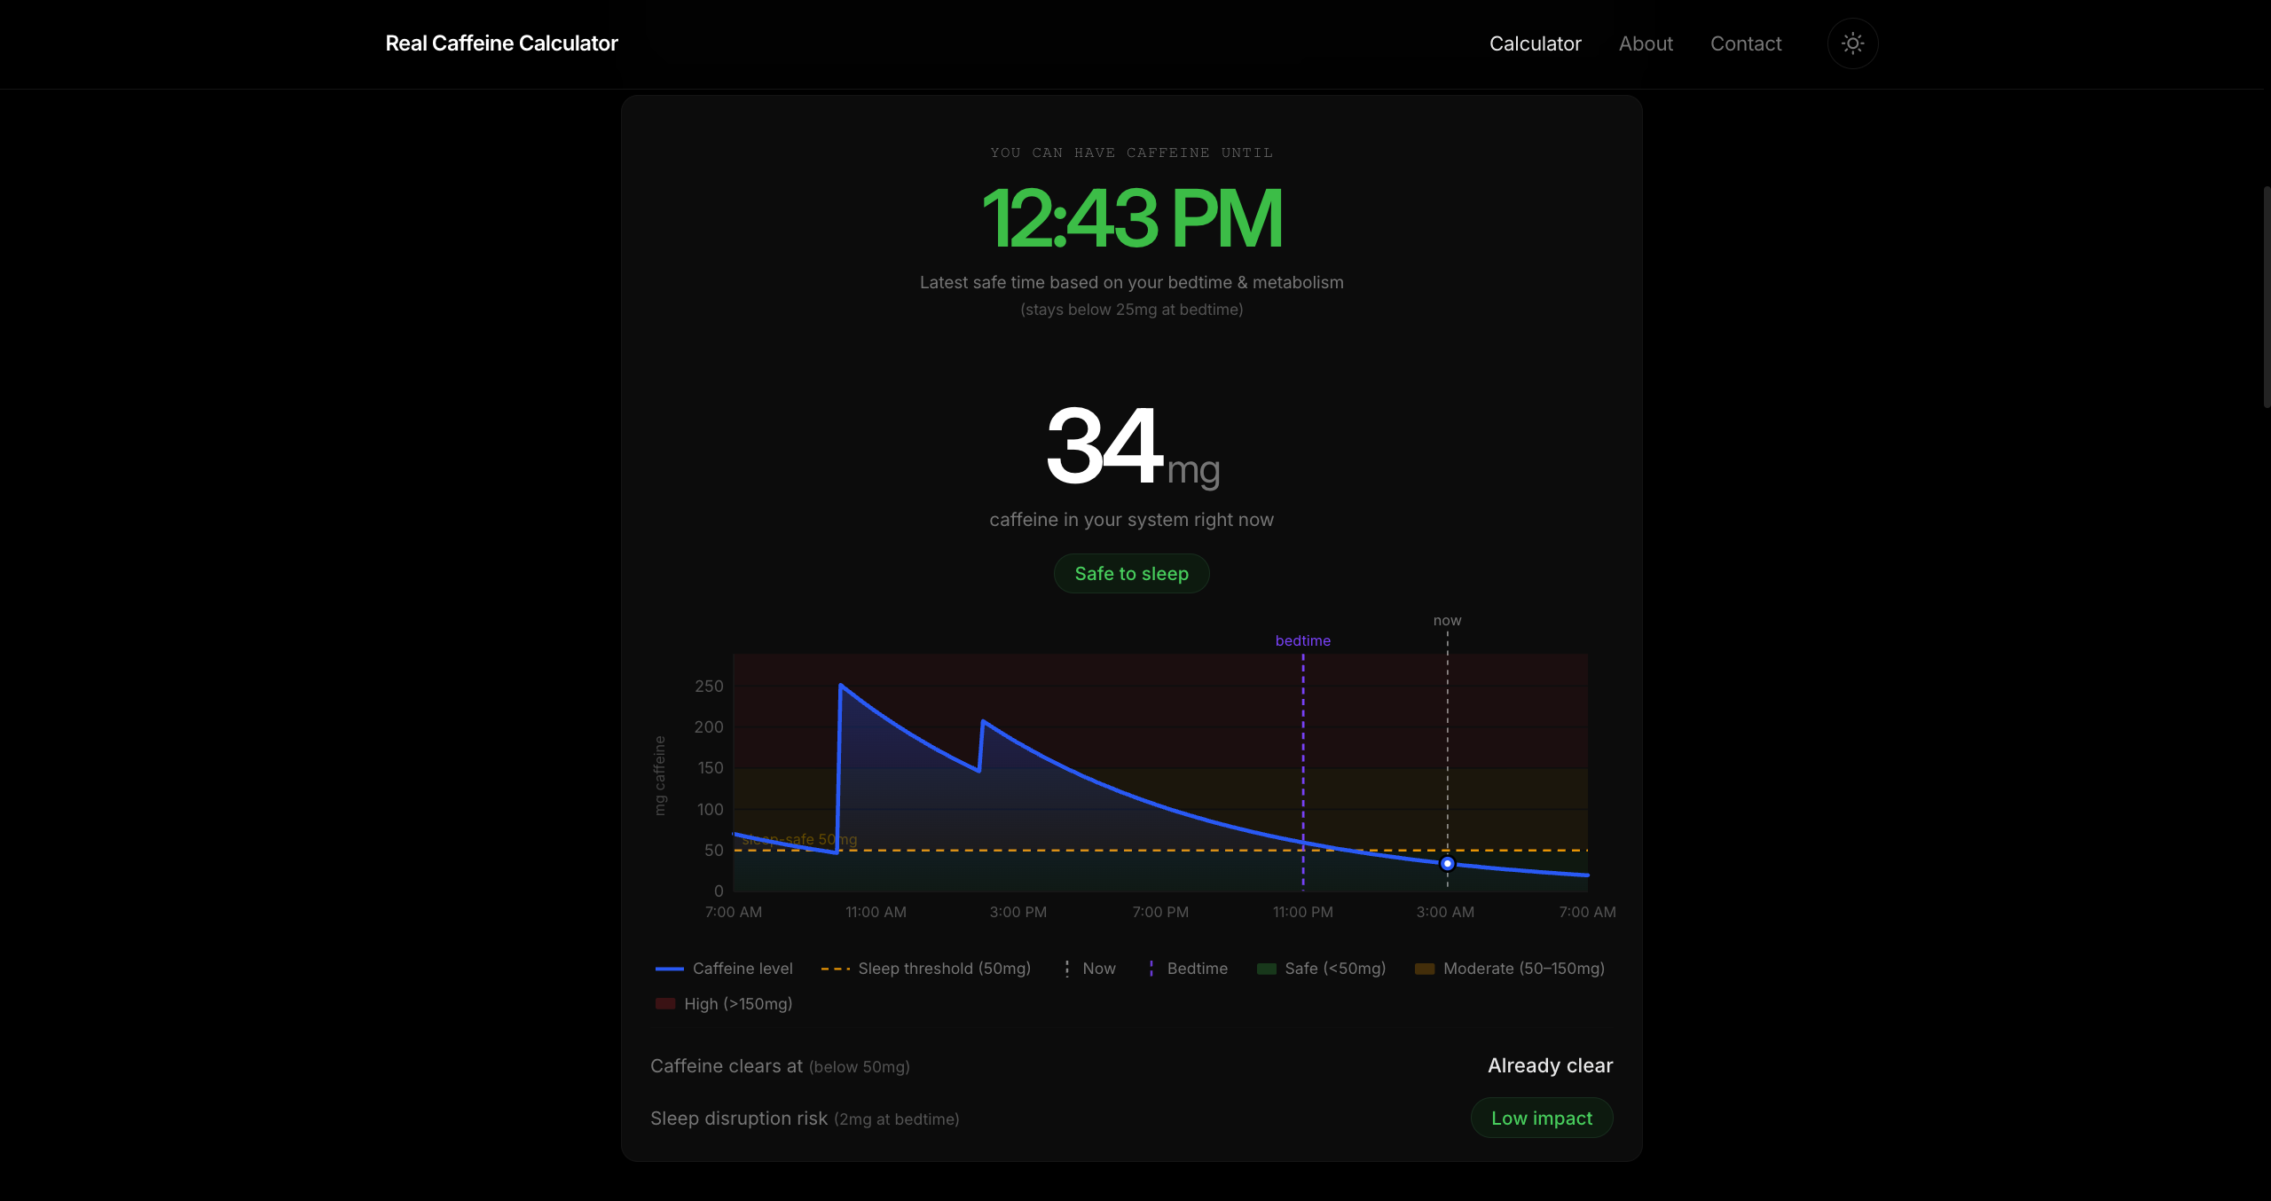Toggle the High (>150mg) legend entry
The width and height of the screenshot is (2271, 1201).
point(724,1003)
